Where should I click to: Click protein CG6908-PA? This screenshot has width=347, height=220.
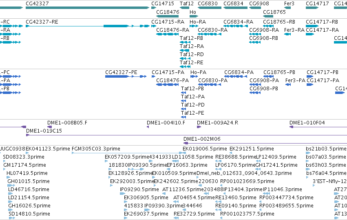click(264, 81)
